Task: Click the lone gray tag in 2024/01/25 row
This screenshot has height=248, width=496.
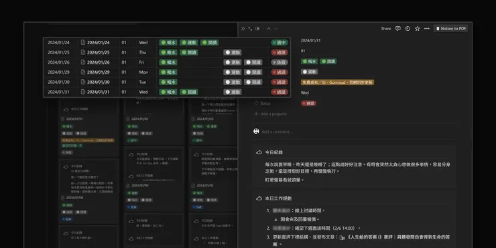Action: pos(232,52)
